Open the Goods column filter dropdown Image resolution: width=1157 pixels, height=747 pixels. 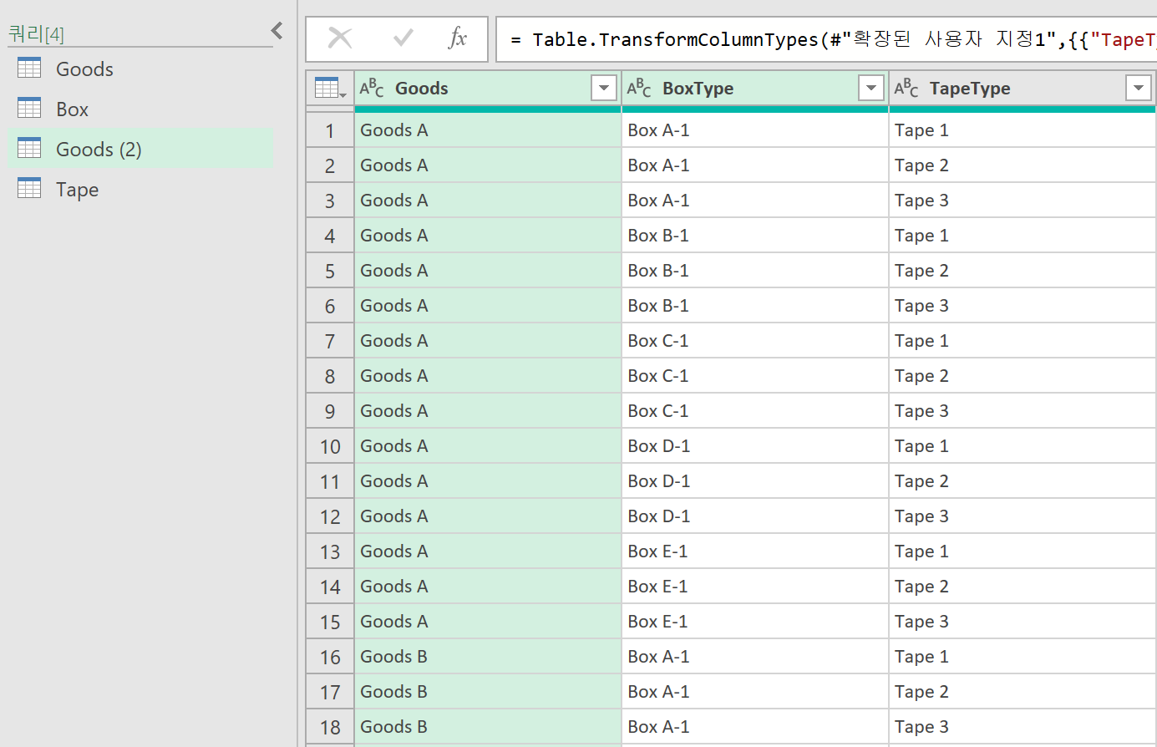coord(603,88)
